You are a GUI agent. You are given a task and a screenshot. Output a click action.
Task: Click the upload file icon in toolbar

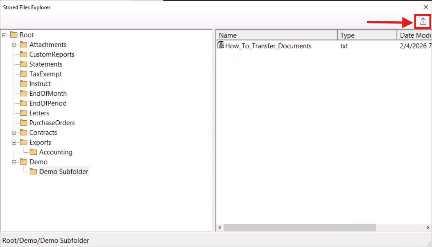click(x=423, y=22)
